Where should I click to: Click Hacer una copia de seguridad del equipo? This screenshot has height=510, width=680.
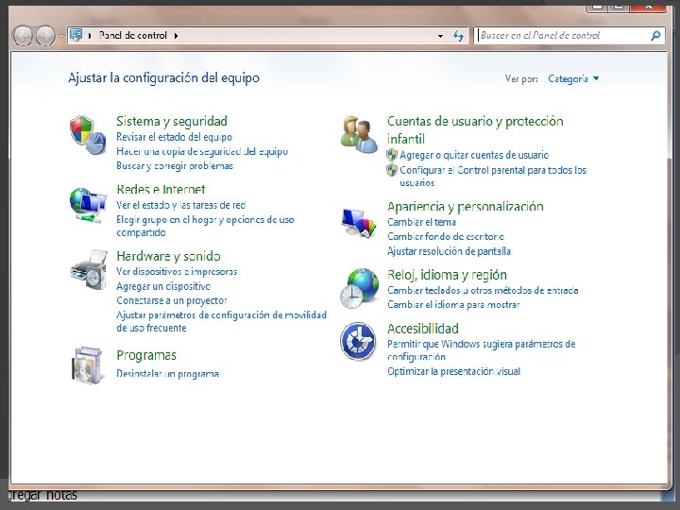[x=202, y=151]
